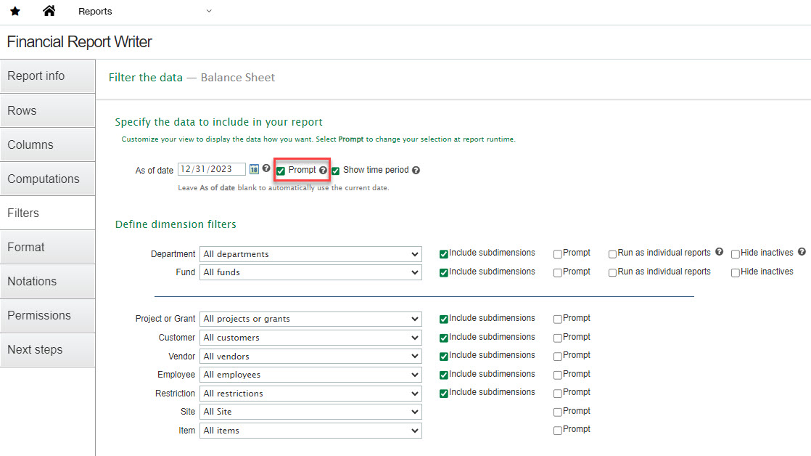The height and width of the screenshot is (456, 811).
Task: Check Prompt for Project or Grant
Action: coord(558,319)
